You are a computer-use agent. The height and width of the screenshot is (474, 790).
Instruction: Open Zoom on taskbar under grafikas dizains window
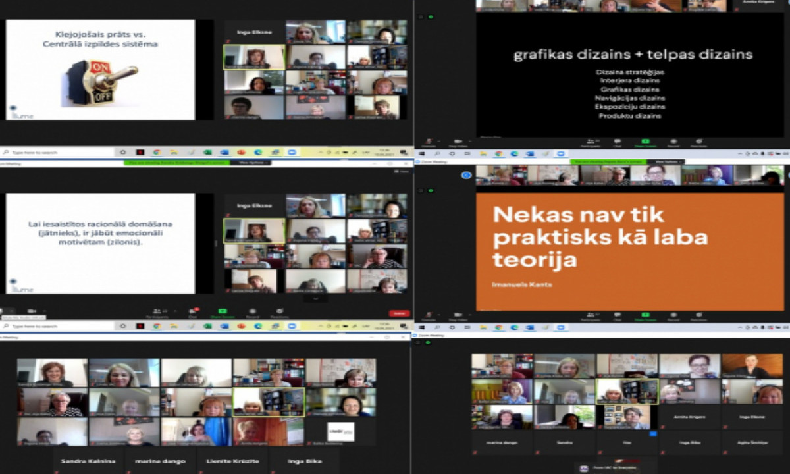560,153
